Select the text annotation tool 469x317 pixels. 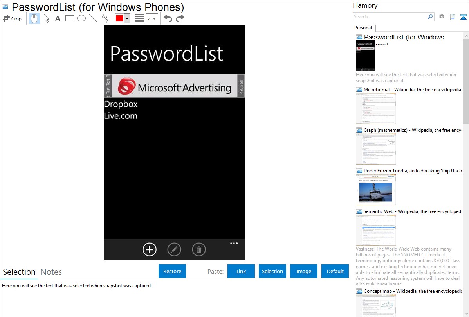click(58, 18)
